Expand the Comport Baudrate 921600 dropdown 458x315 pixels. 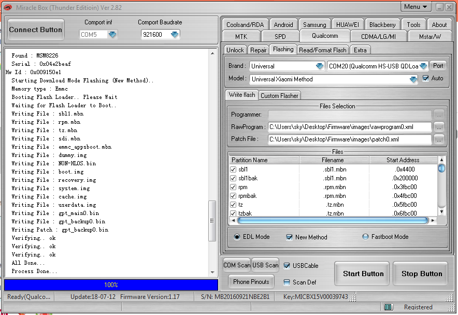pyautogui.click(x=175, y=35)
